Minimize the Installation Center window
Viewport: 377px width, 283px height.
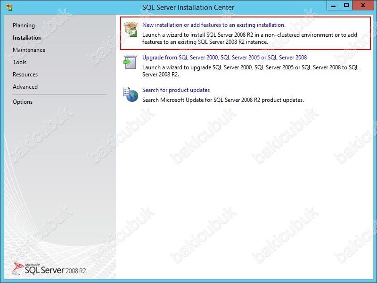pos(333,6)
